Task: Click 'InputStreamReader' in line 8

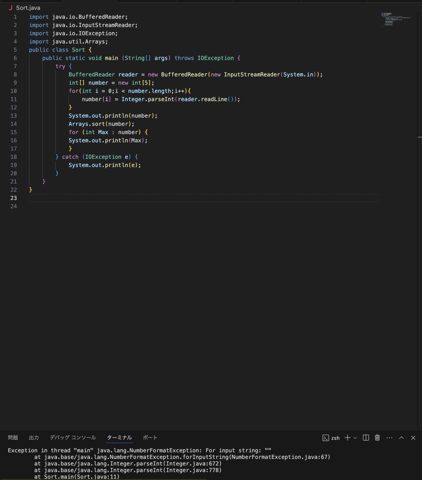Action: 252,74
